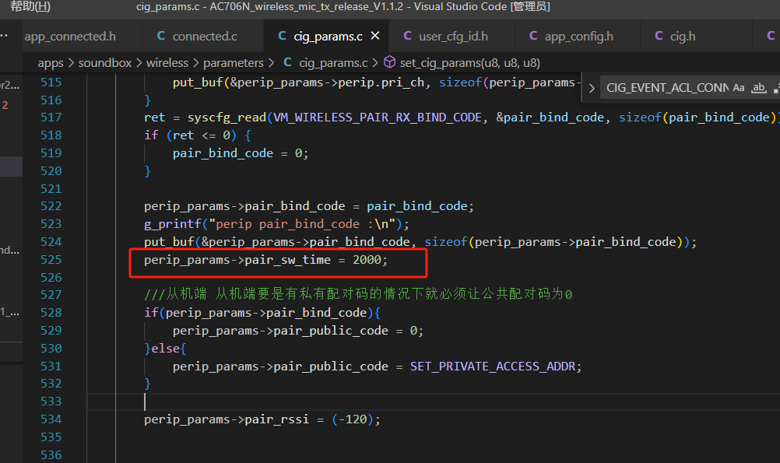Image resolution: width=780 pixels, height=463 pixels.
Task: Click the C icon on app_config.h tab
Action: pos(533,36)
